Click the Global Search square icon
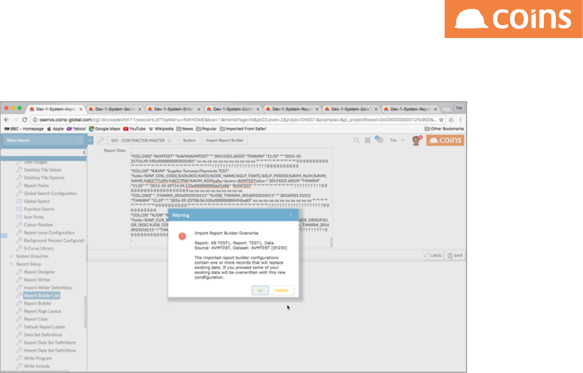Viewport: 583px width, 373px height. (x=19, y=202)
